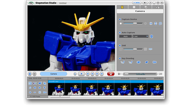Select the second Key Drawing pen tool
The width and height of the screenshot is (196, 106).
click(130, 62)
